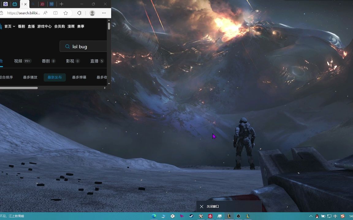Sort results by 最多弹幕

tap(79, 77)
